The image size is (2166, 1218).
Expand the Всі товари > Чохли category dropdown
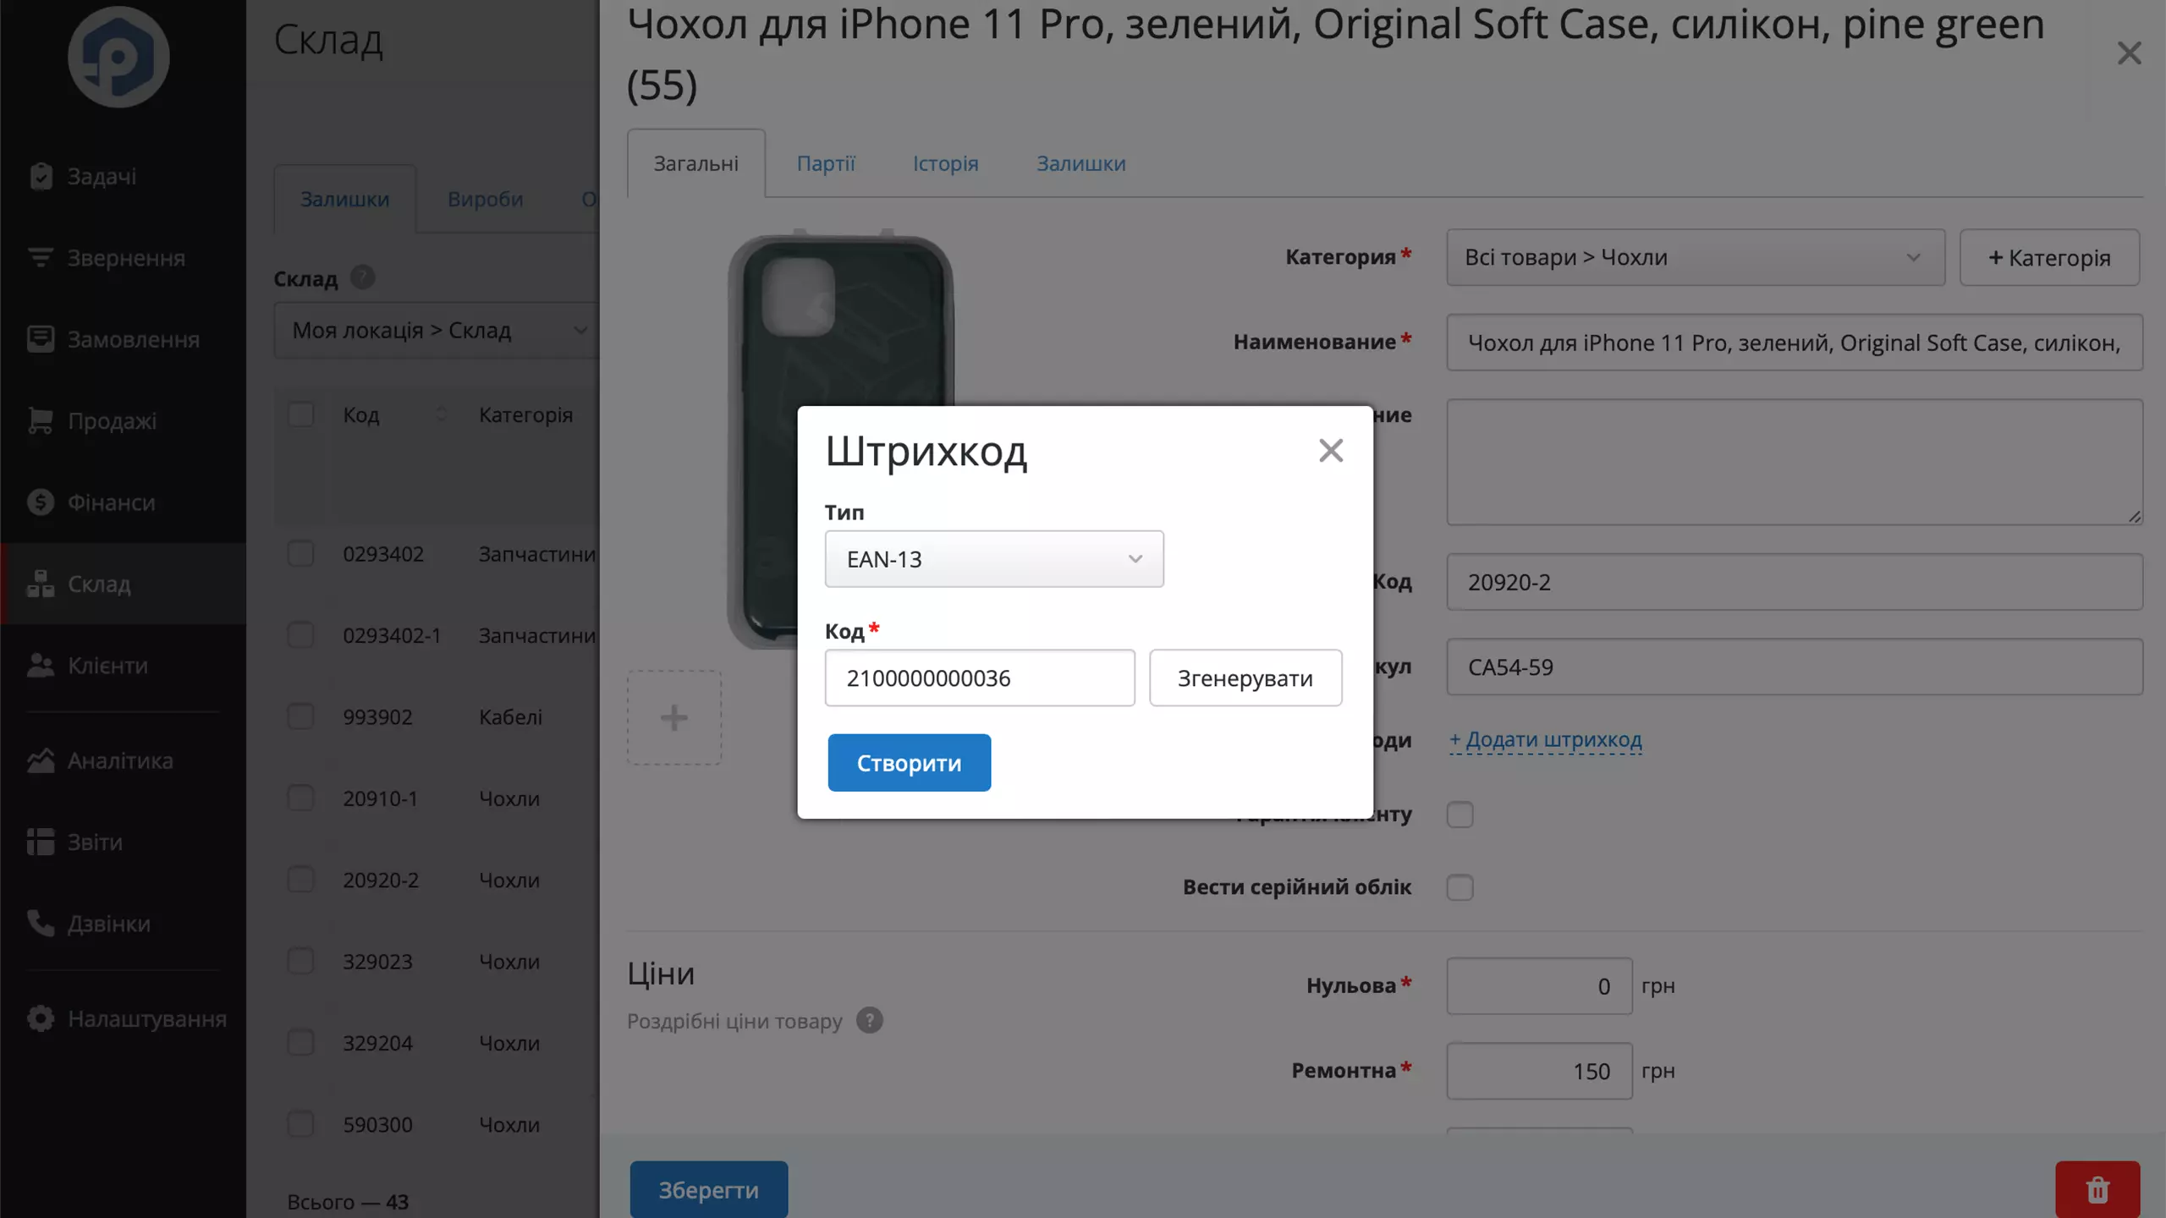coord(1696,257)
